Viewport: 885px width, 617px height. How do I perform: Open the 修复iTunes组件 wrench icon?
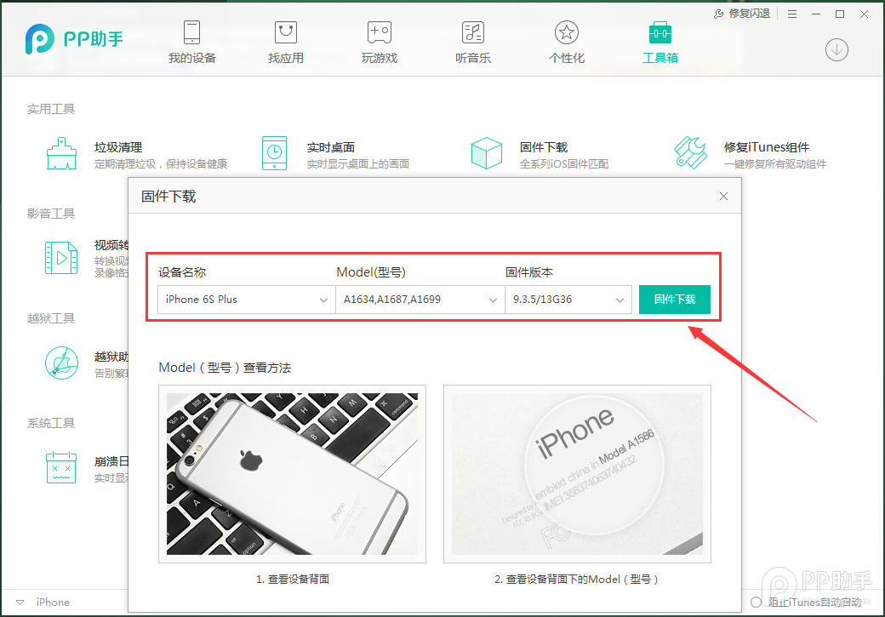(691, 152)
